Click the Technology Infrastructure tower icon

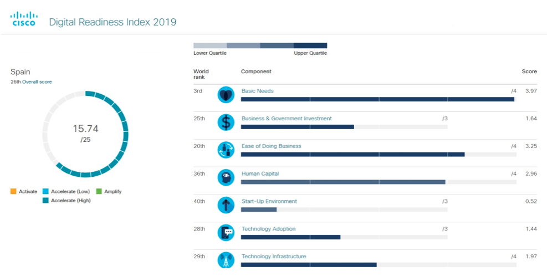(x=226, y=260)
